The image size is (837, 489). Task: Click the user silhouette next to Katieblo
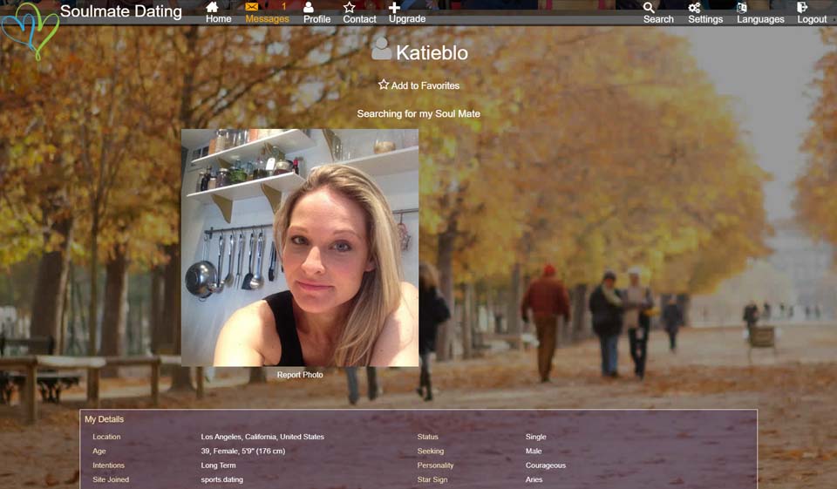tap(381, 51)
